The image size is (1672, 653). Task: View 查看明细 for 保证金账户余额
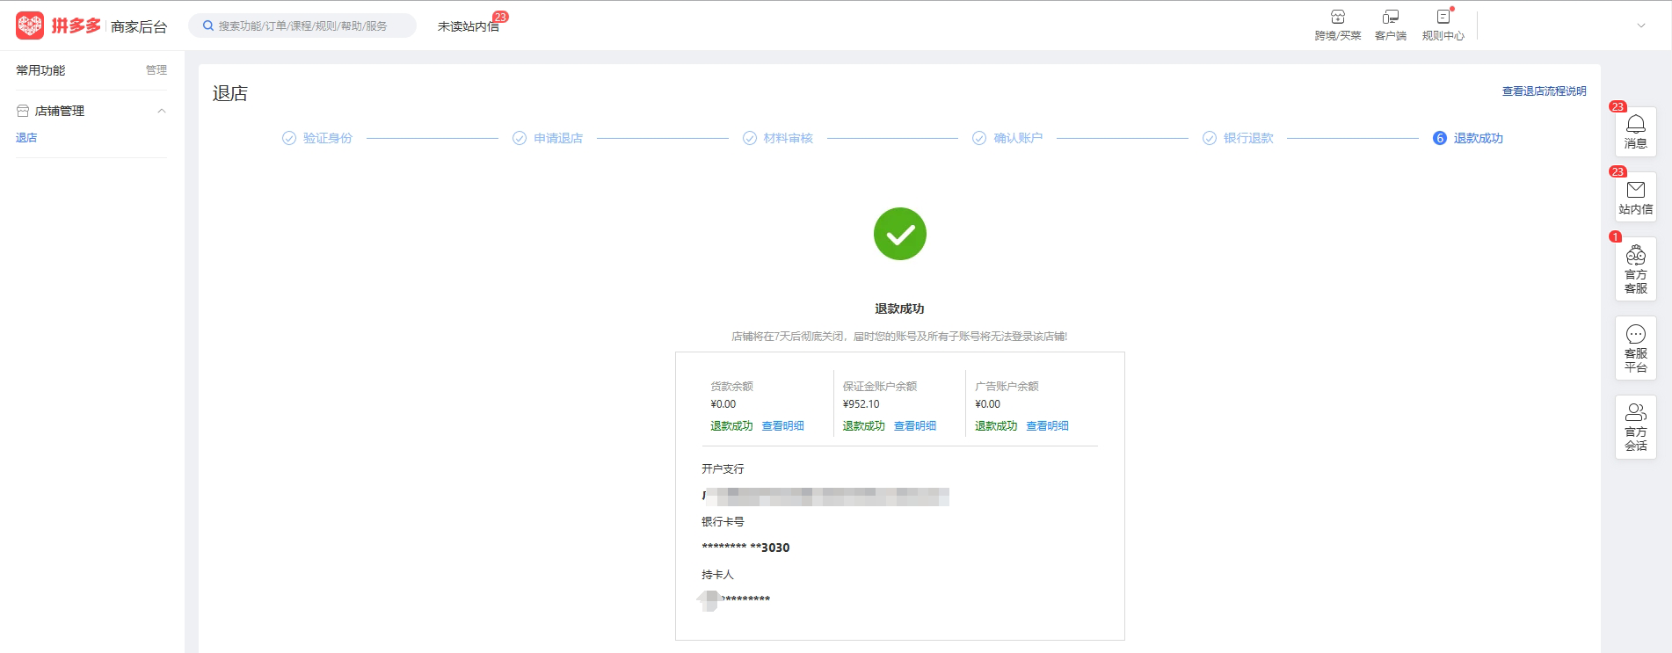coord(914,426)
